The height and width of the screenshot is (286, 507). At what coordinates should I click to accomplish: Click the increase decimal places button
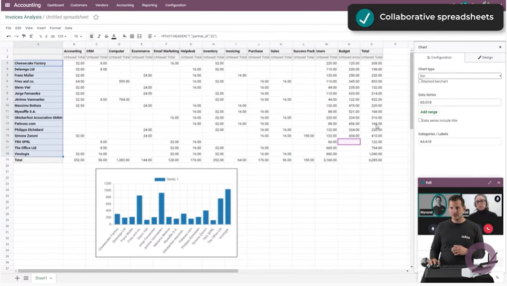click(x=53, y=36)
